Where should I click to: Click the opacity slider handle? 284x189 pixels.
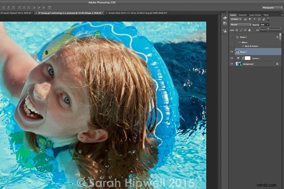point(268,28)
